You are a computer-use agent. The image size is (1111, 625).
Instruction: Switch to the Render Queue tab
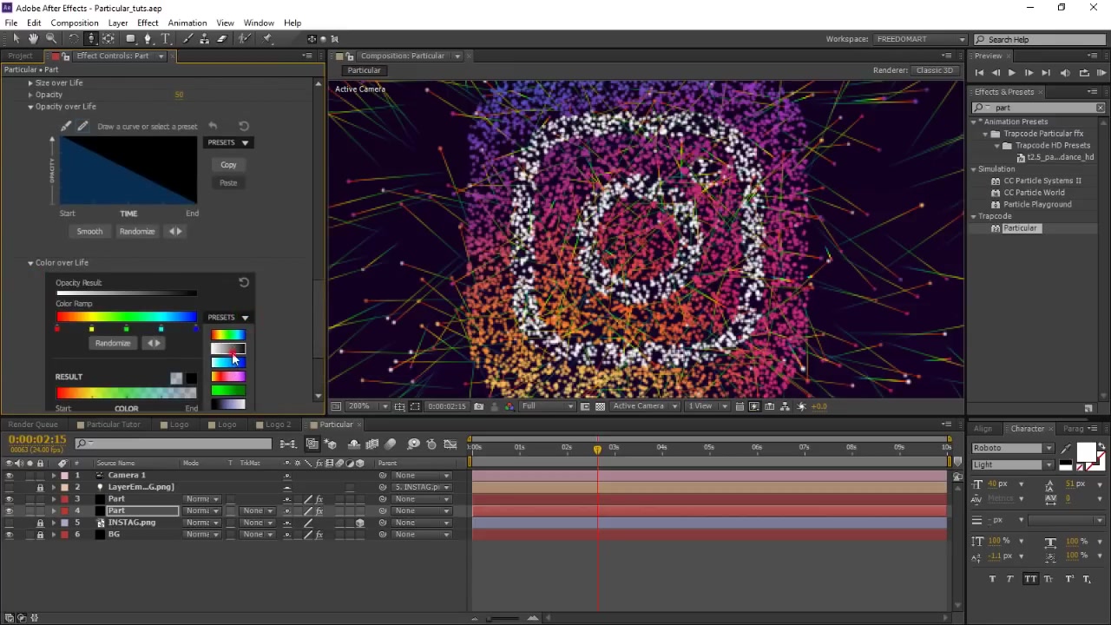[33, 424]
